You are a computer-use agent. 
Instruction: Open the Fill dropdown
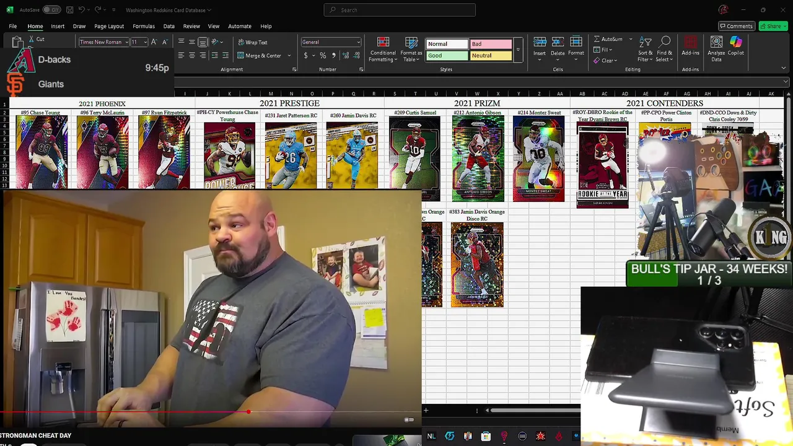click(603, 50)
